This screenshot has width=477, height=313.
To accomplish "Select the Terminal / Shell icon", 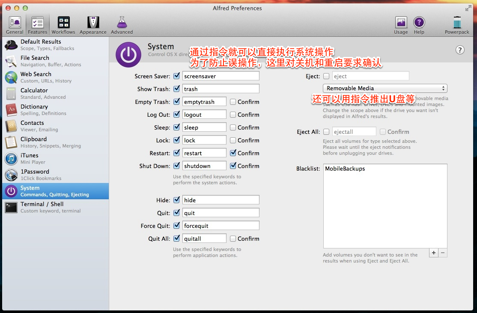I will pos(11,207).
